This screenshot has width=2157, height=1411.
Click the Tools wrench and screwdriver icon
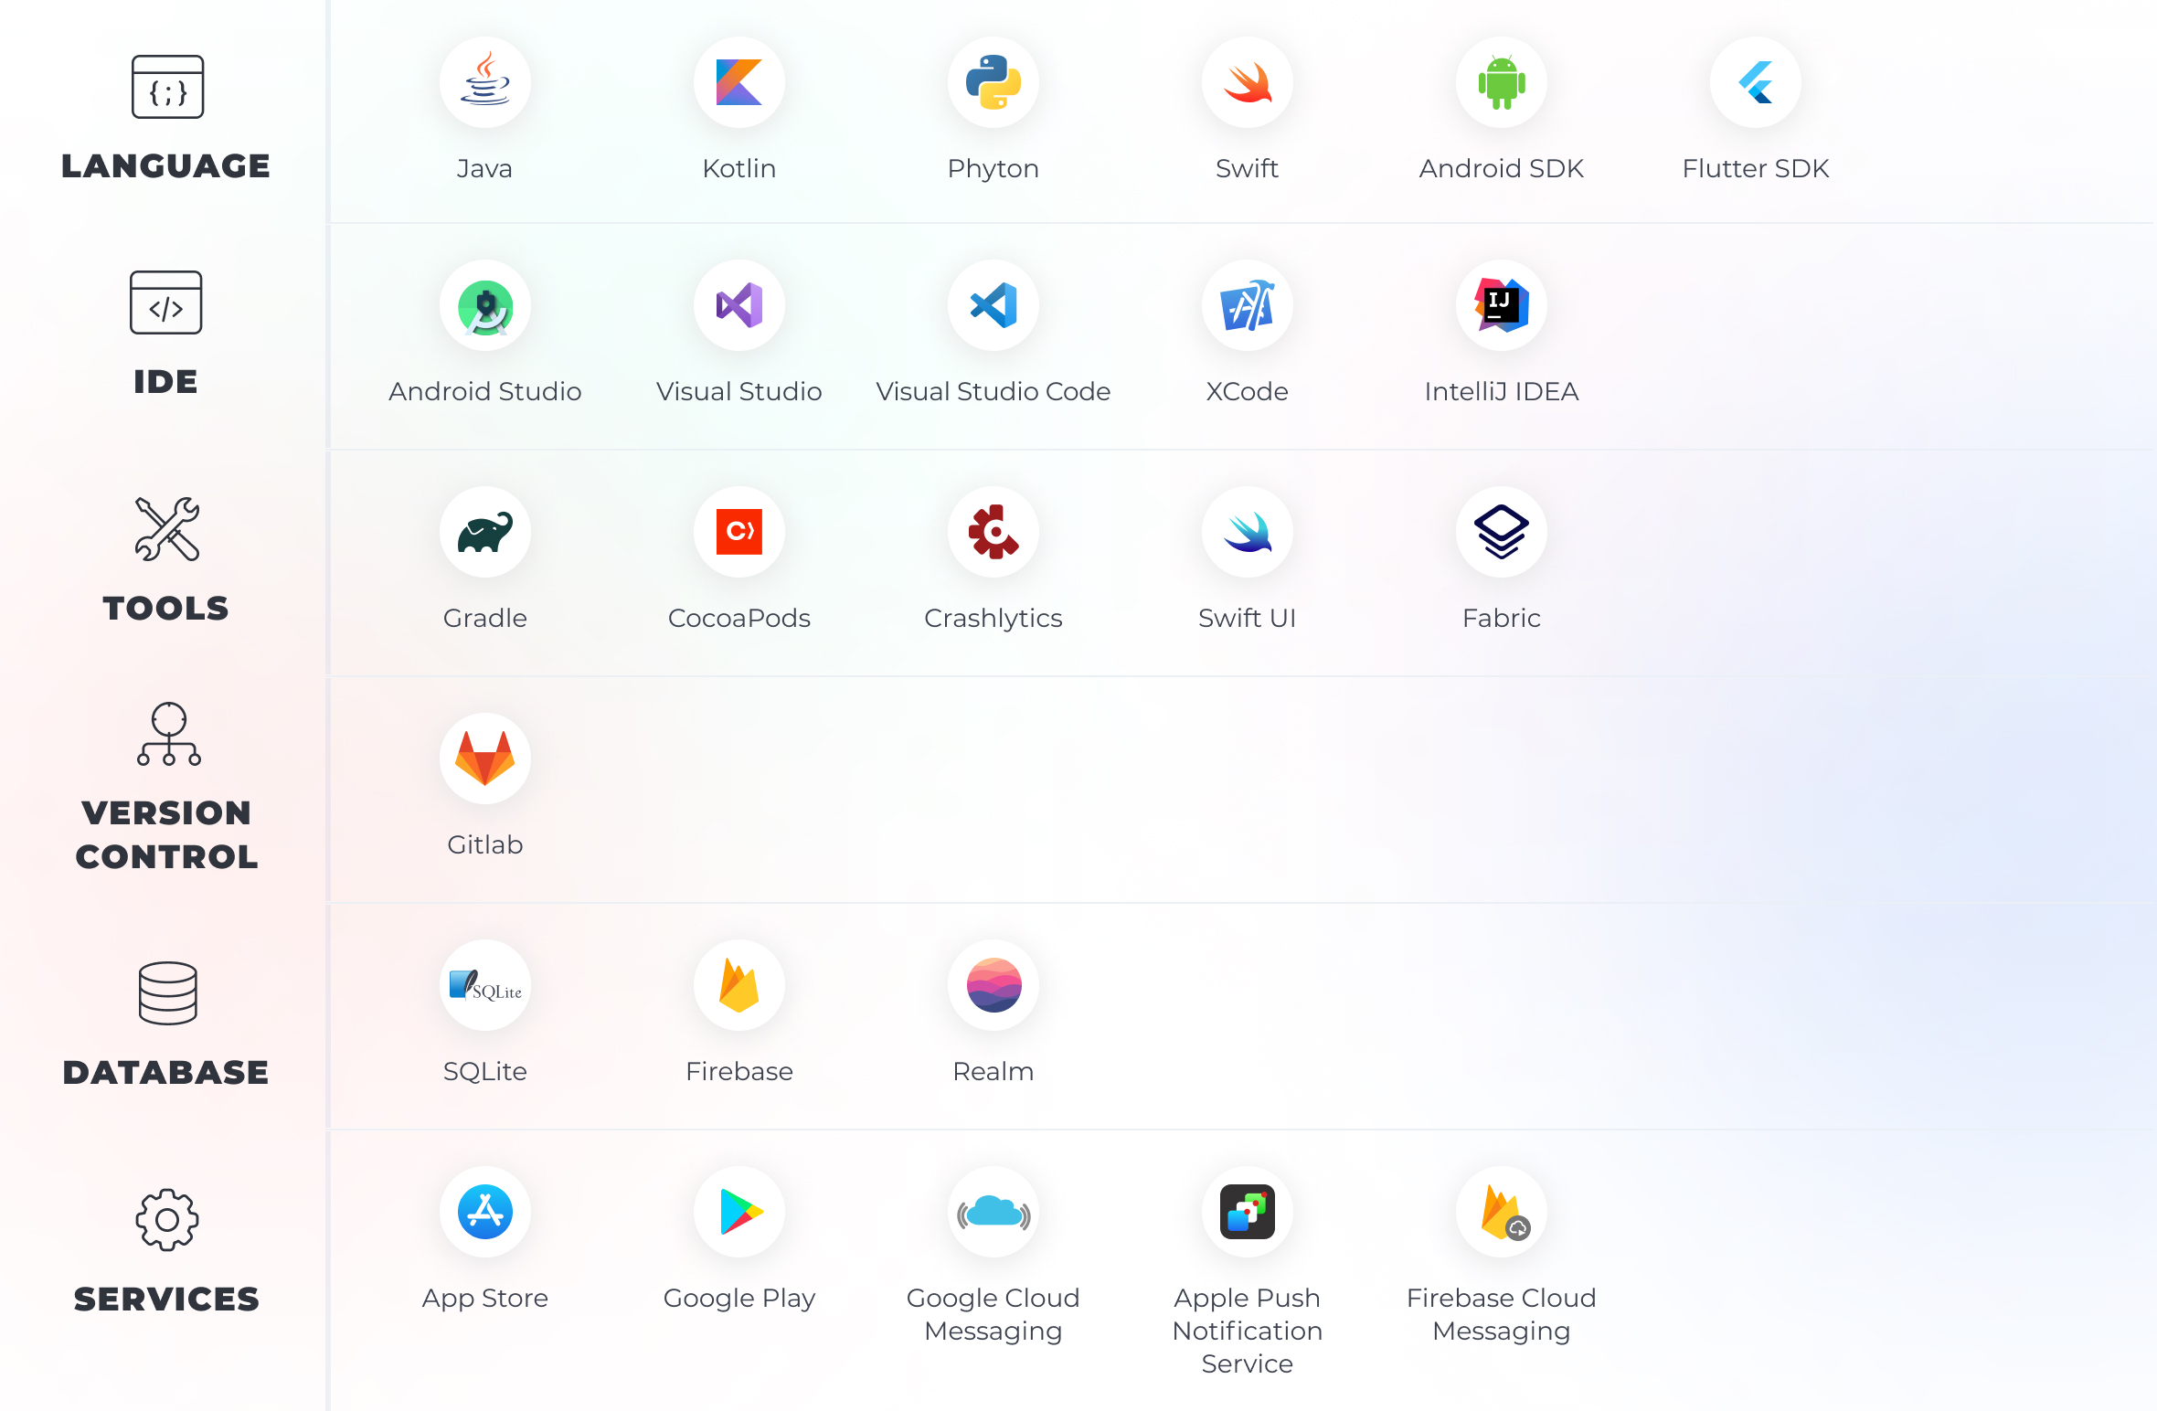click(x=167, y=529)
